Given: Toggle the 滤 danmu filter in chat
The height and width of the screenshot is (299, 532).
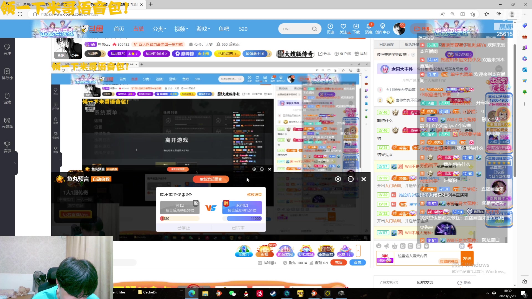Looking at the screenshot, I should tap(462, 246).
